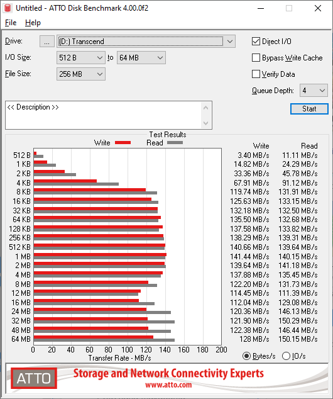Click the '512 B' row label in chart

tap(22, 155)
